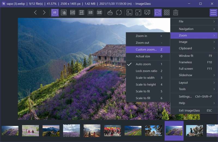Screen dimensions: 218x142
Task: Click the hamburger main menu button
Action: (x=213, y=13)
